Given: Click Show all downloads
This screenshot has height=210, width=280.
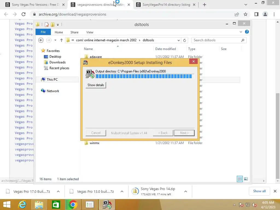Looking at the screenshot, I should [259, 191].
